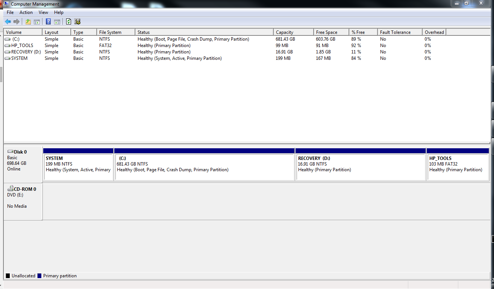This screenshot has width=494, height=289.
Task: Open the File menu
Action: (x=10, y=12)
